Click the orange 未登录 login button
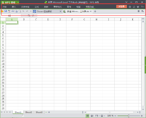 [122, 7]
